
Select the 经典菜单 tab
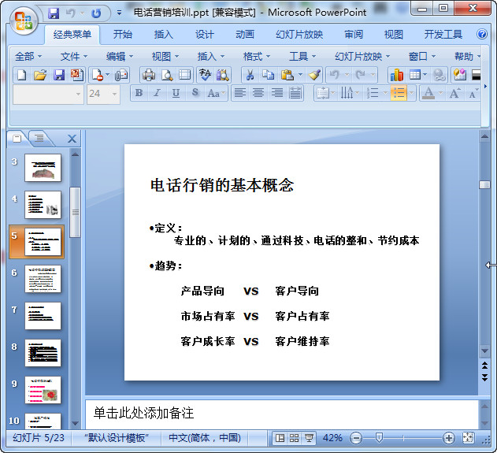click(72, 34)
